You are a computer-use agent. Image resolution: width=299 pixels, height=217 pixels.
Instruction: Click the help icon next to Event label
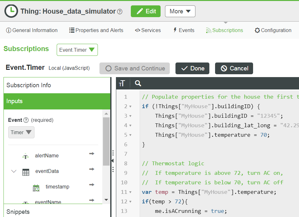pos(26,120)
